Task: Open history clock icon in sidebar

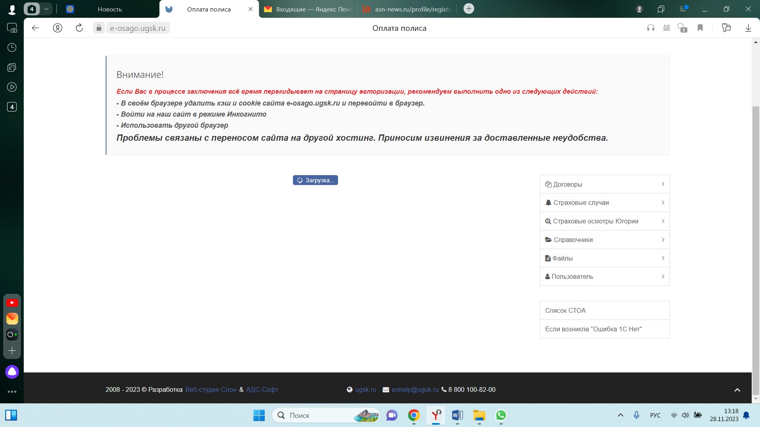Action: click(12, 47)
